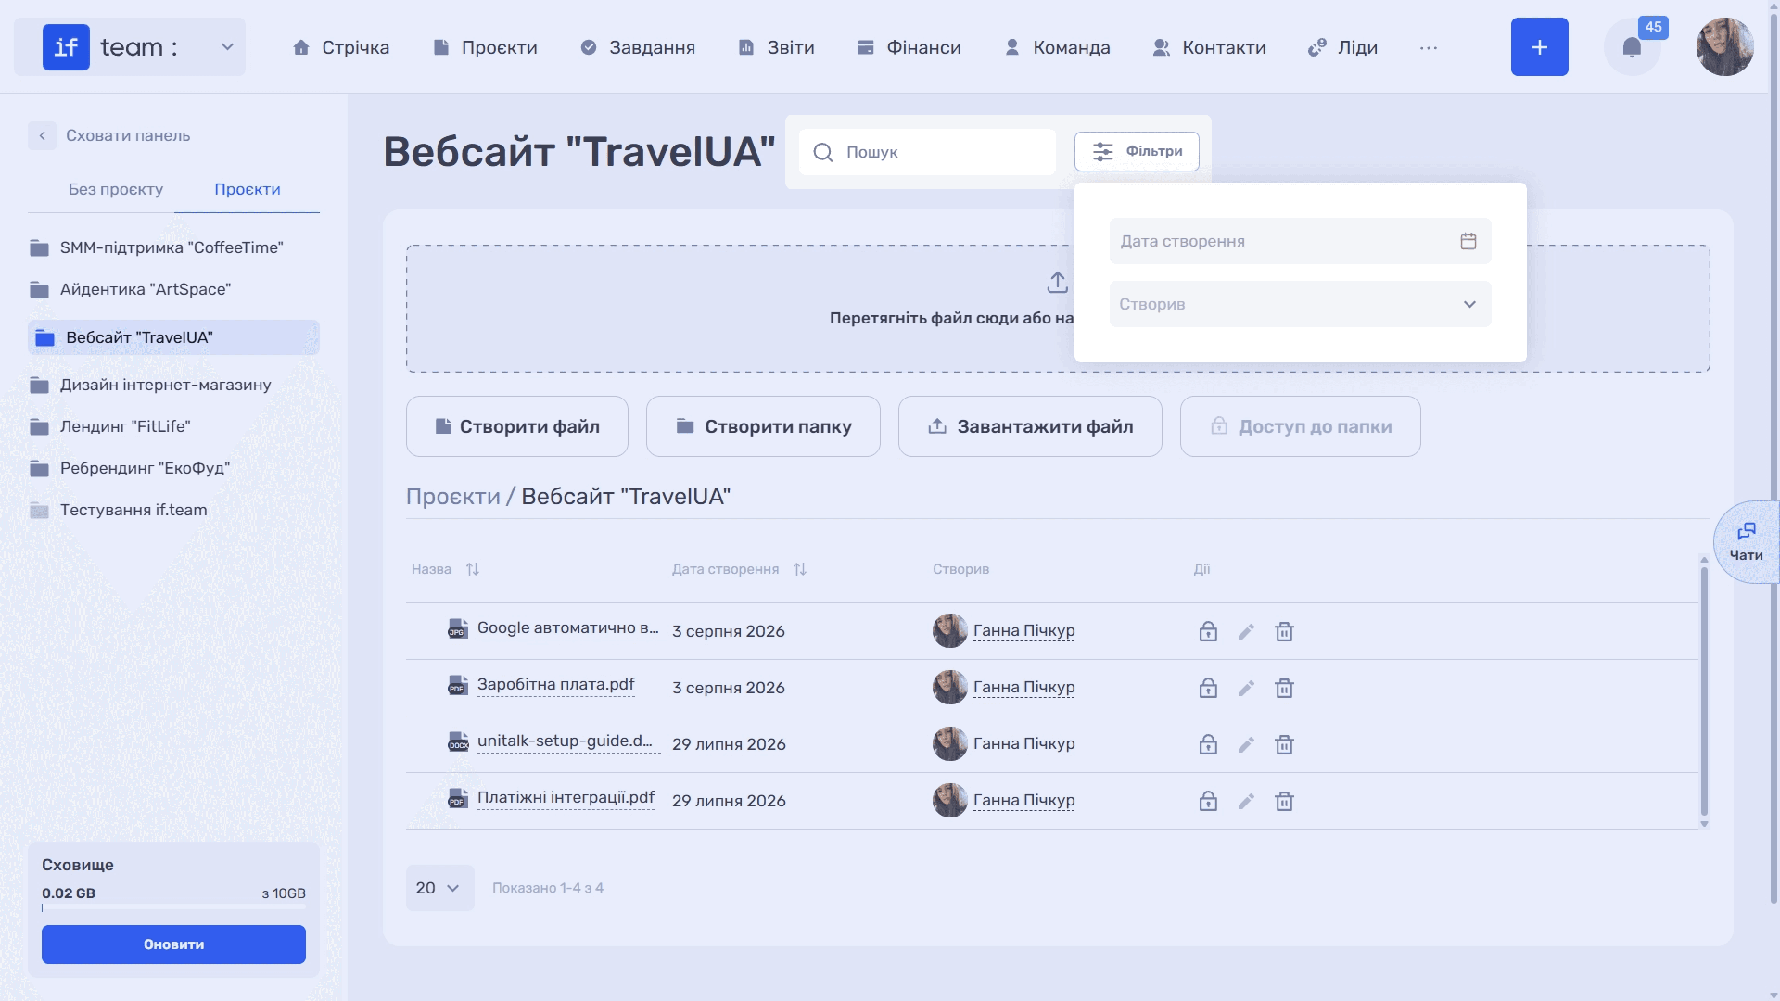Click trash delete icon for Google file row
The height and width of the screenshot is (1001, 1780).
[x=1284, y=631]
